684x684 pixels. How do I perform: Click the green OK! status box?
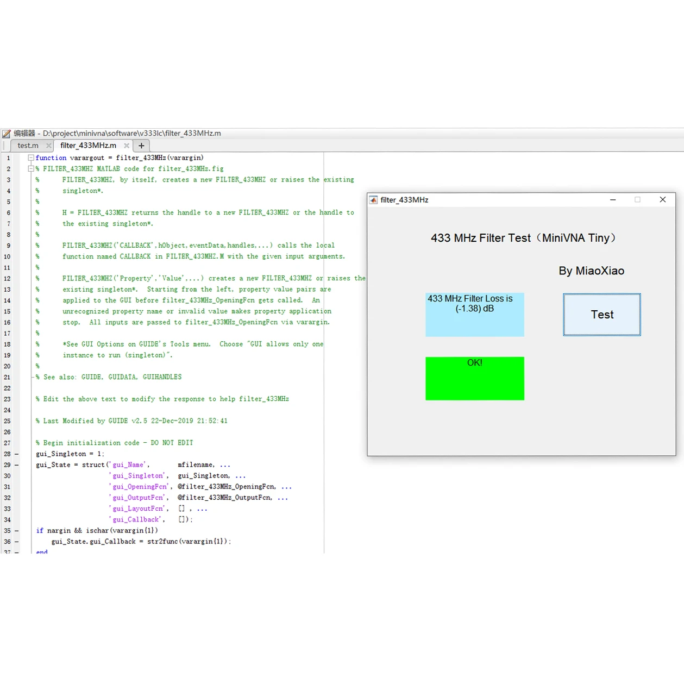474,379
